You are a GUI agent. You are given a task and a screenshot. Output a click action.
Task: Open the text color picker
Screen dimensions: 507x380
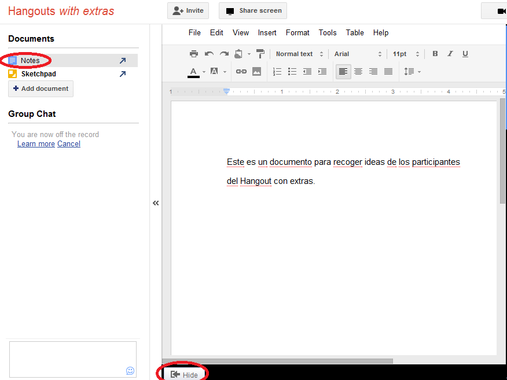click(194, 72)
